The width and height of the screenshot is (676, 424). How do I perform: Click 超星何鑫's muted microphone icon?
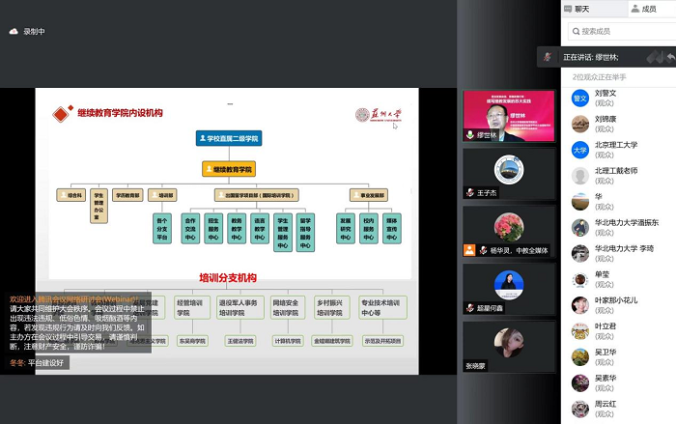click(x=470, y=308)
